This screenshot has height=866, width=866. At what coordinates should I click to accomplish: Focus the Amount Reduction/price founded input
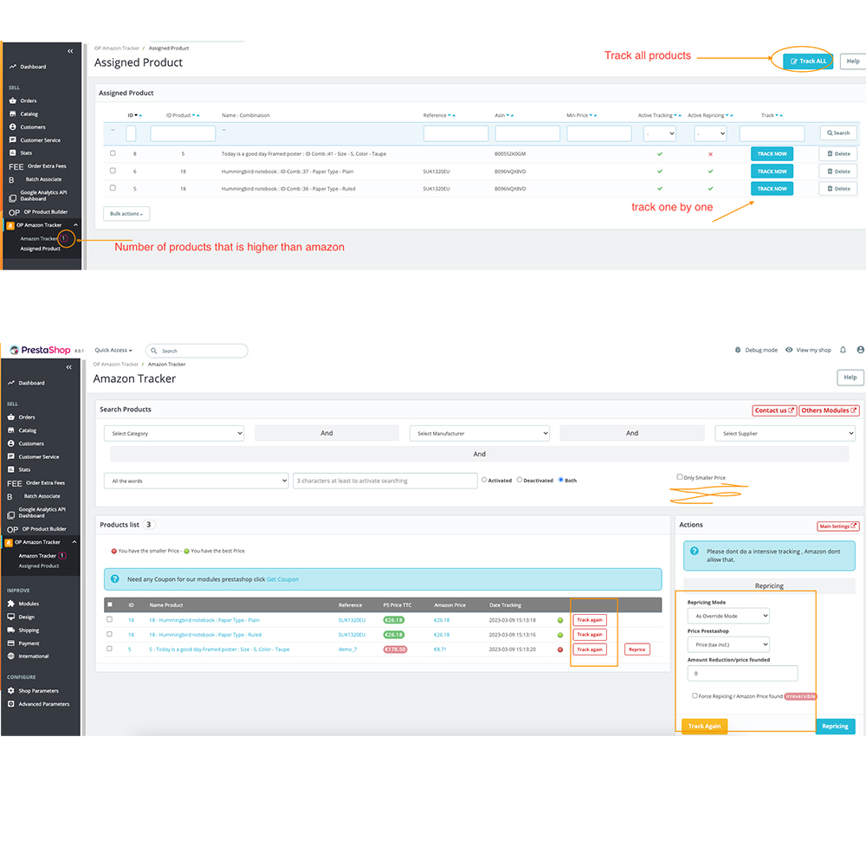742,673
